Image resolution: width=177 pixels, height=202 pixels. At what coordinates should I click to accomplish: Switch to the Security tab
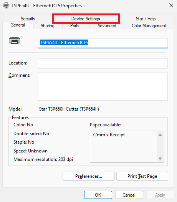pyautogui.click(x=28, y=19)
